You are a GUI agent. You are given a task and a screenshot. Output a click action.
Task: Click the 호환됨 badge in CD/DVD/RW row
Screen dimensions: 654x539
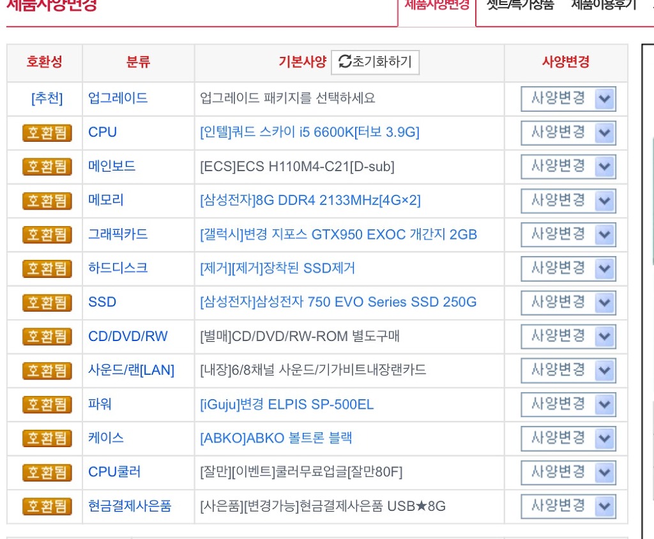coord(47,337)
